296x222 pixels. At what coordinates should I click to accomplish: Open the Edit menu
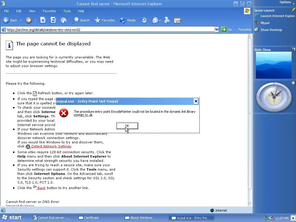pos(19,11)
